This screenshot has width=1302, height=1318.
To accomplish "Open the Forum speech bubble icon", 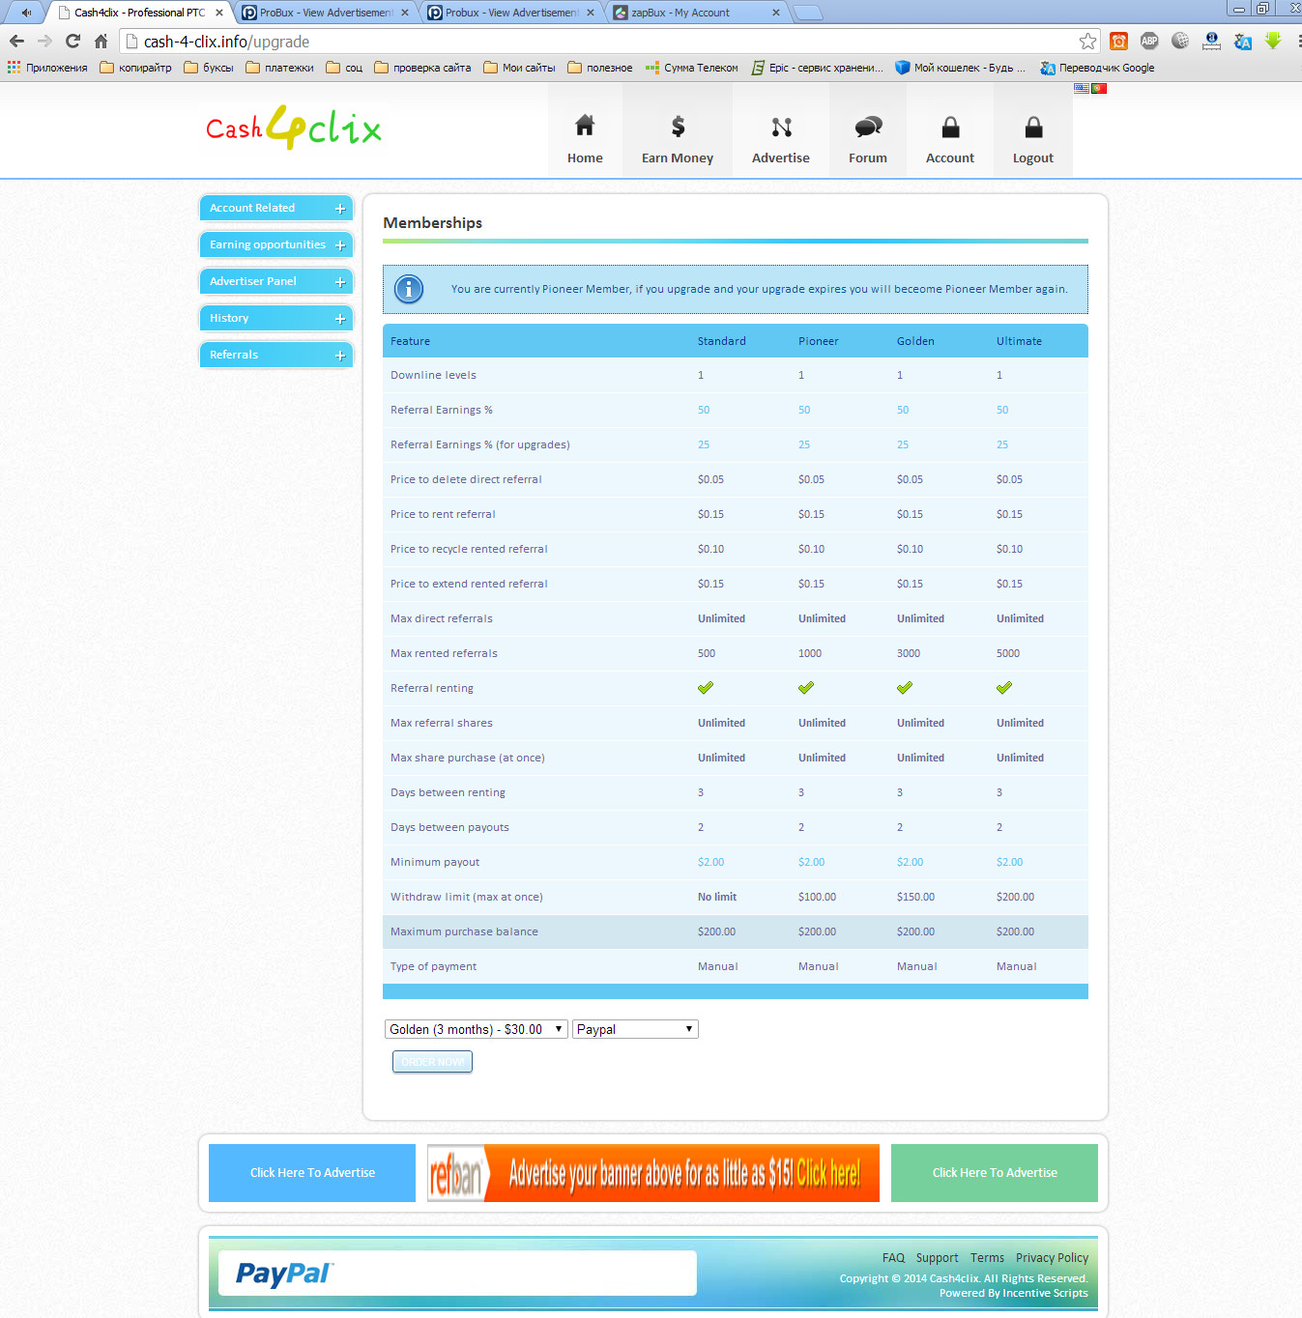I will (868, 127).
